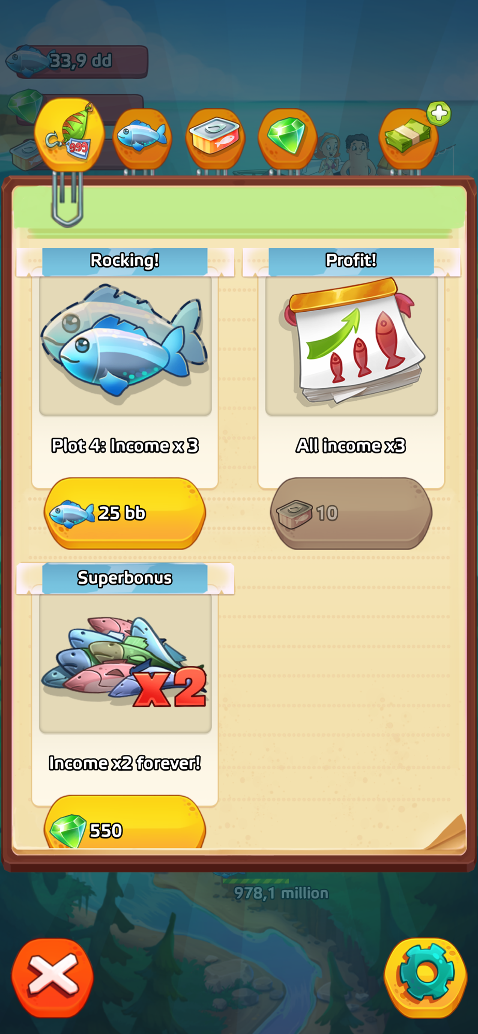
Task: Tap the green gem counter icon
Action: 25,105
